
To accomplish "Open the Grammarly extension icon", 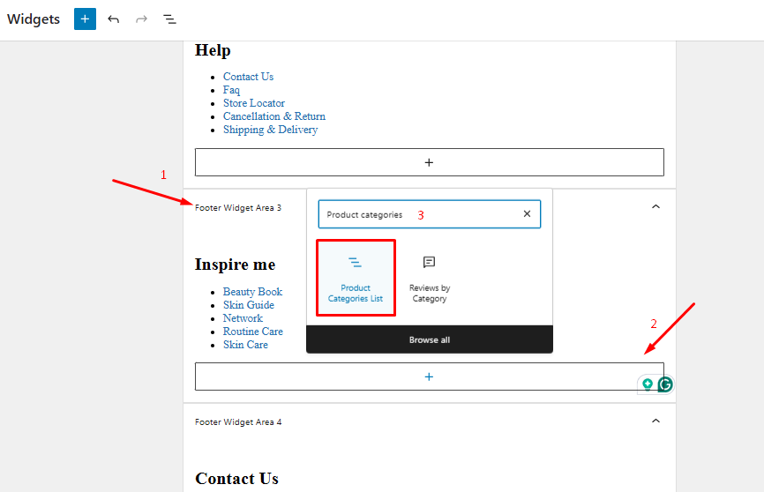I will click(665, 384).
